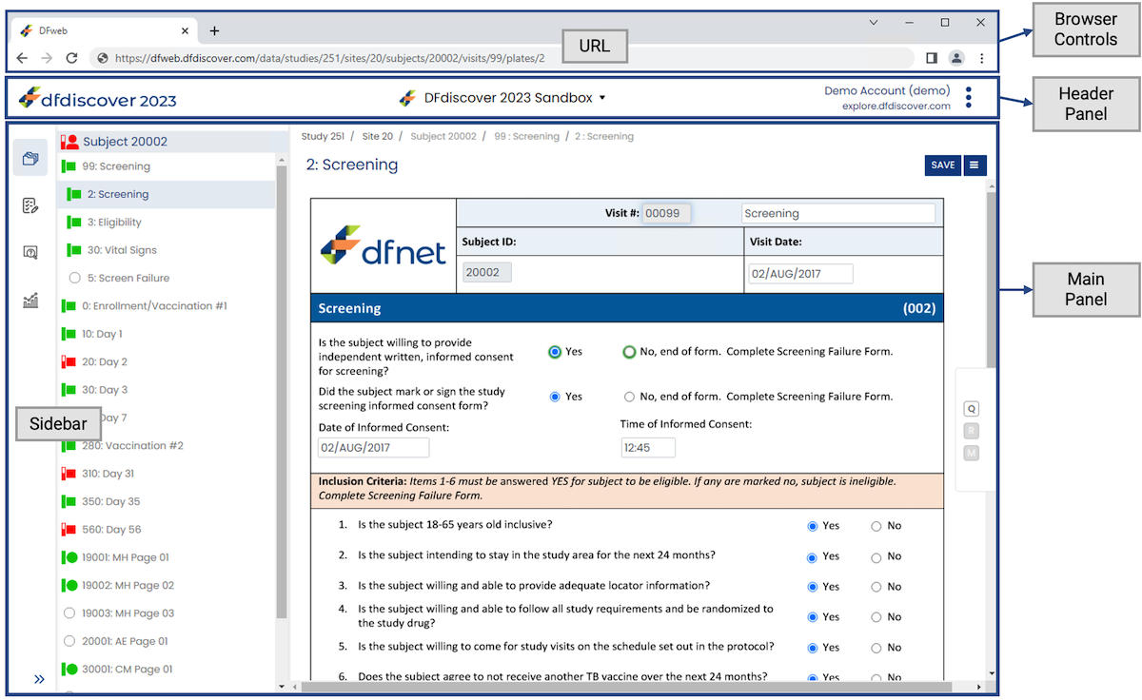
Task: Click the site info icon in address bar
Action: point(102,58)
